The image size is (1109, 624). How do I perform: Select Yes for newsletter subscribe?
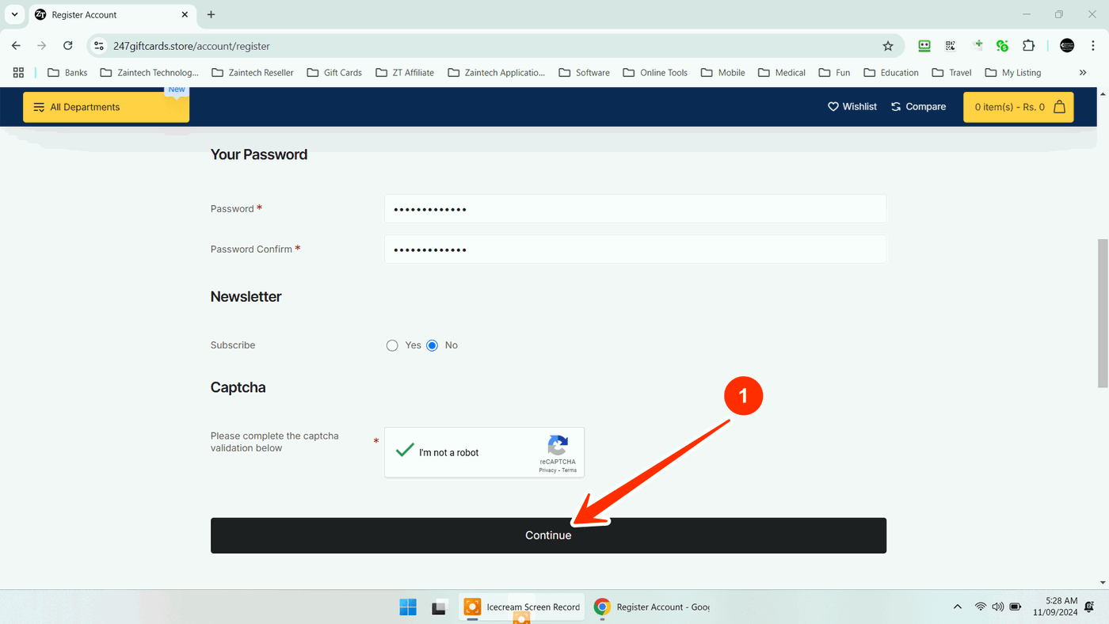coord(392,345)
